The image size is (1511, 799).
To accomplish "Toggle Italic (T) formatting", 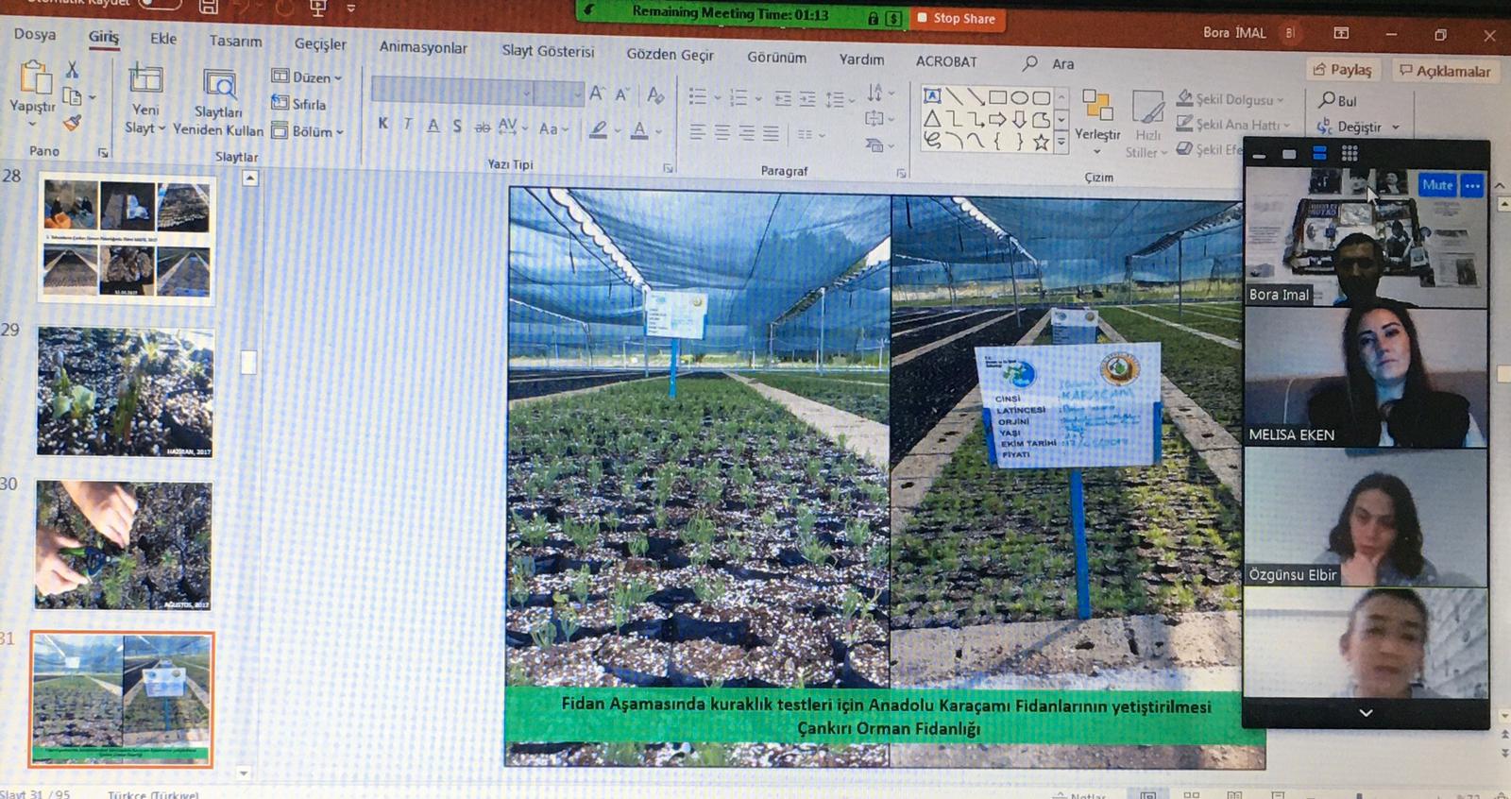I will (408, 124).
